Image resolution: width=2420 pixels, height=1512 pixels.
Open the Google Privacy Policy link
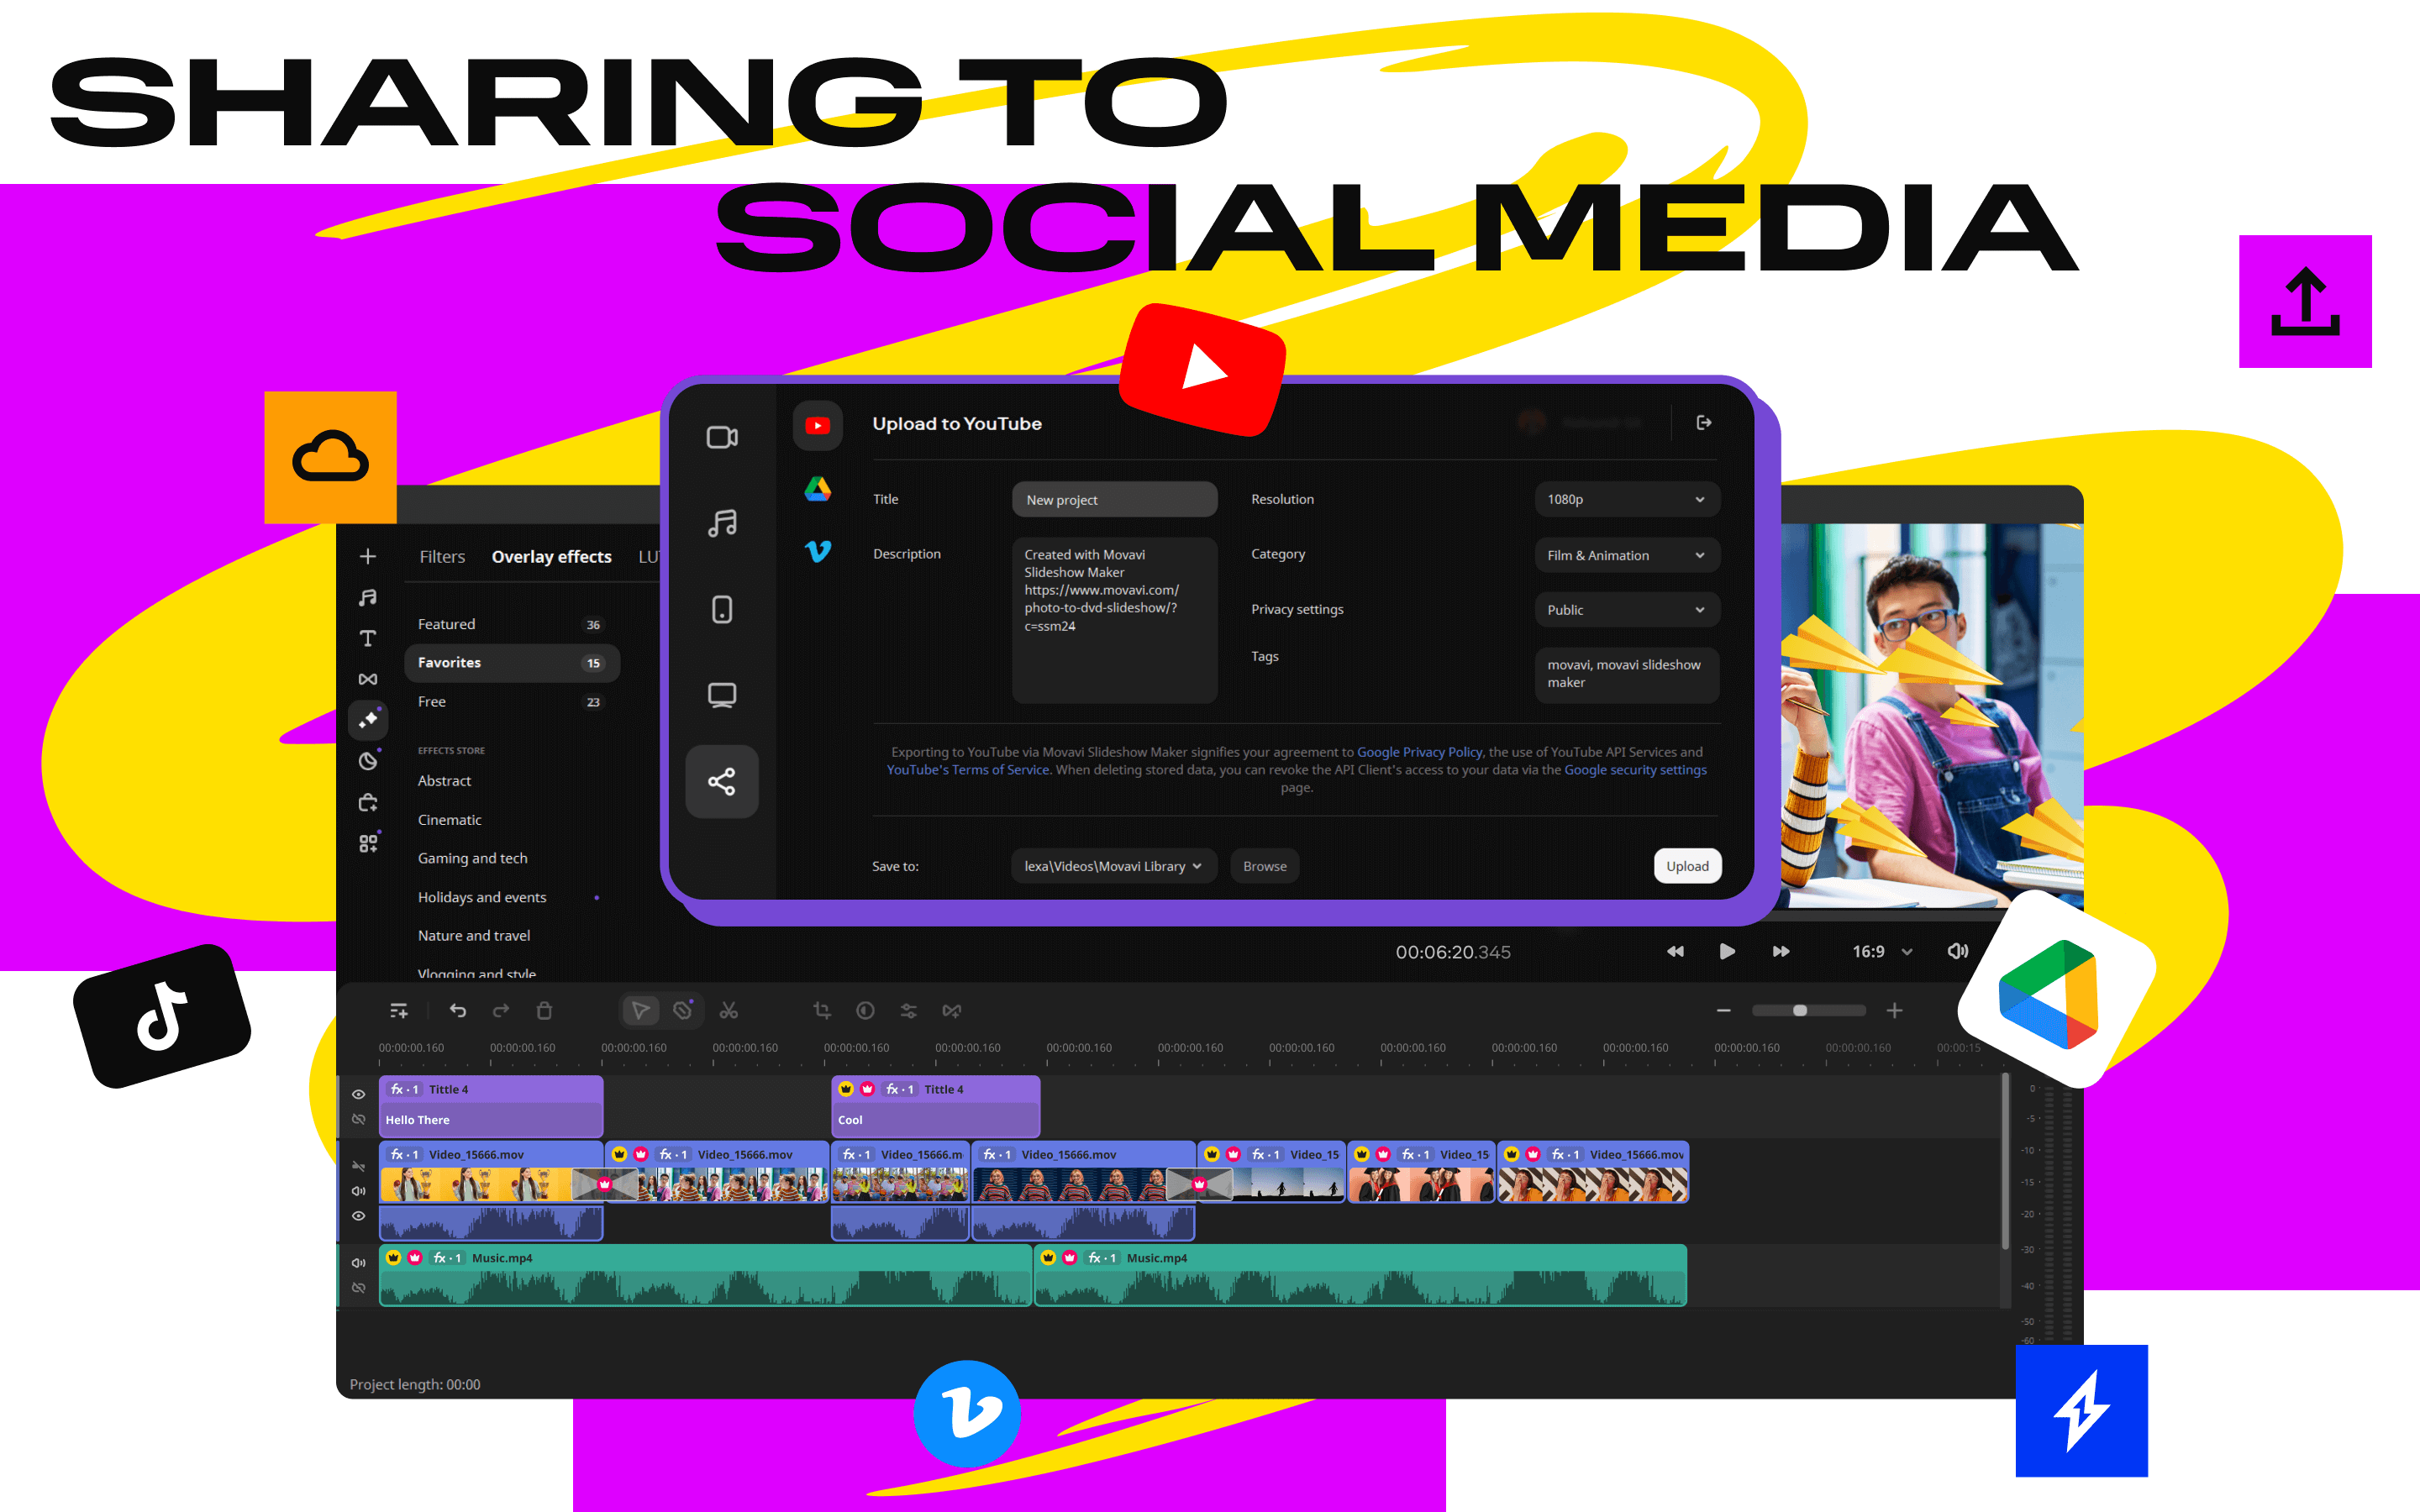1419,752
